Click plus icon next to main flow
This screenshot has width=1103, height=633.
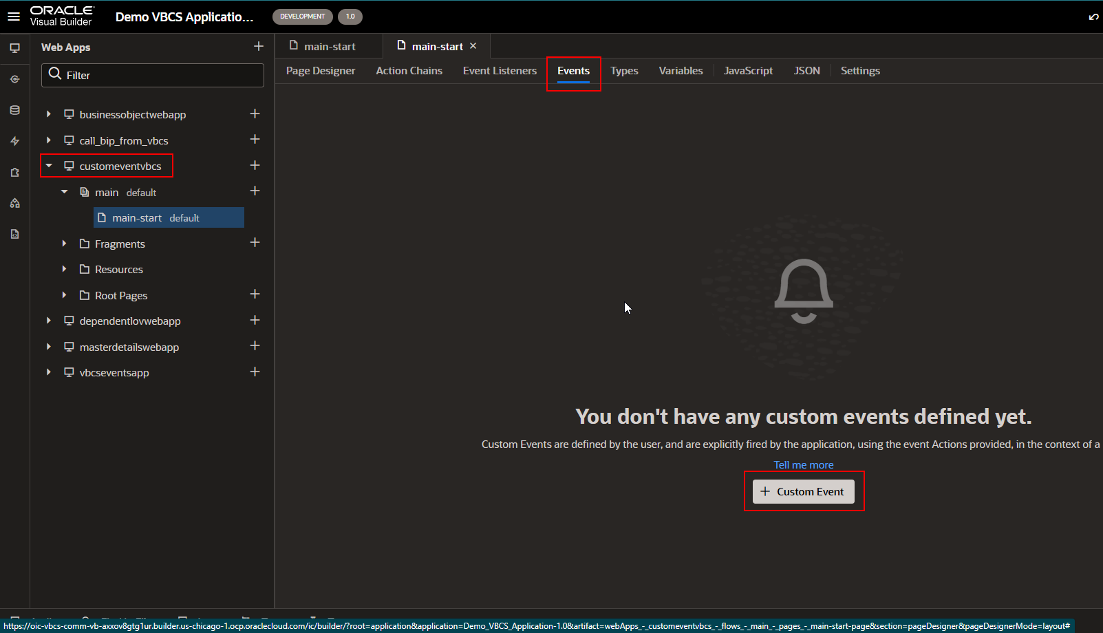pos(255,191)
